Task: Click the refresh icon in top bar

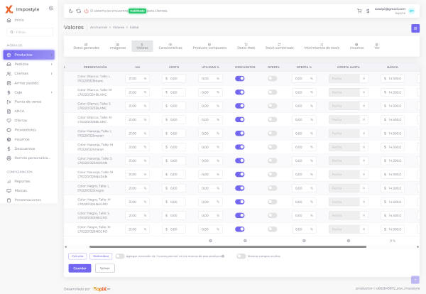Action: (78, 11)
